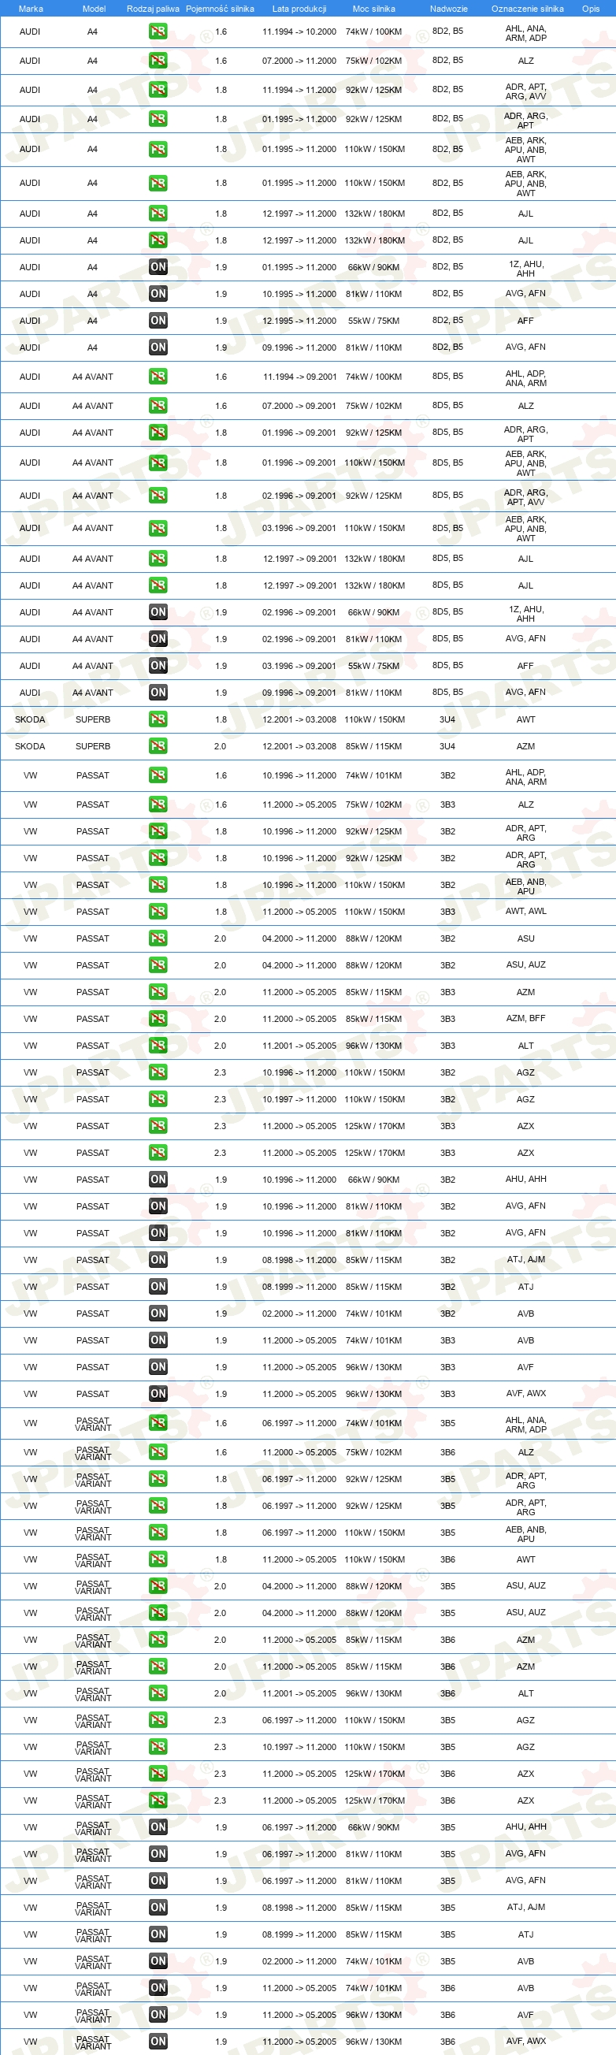
Task: Click 96kW / 130KM in PASSAT 3B3 ALT row
Action: pyautogui.click(x=374, y=1046)
